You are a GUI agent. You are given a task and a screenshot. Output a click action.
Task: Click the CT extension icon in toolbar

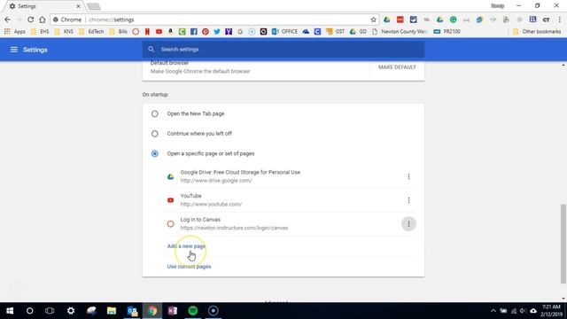click(546, 19)
